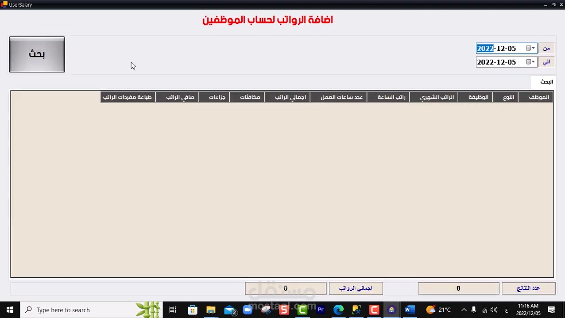Restore down the UserSalary window
The width and height of the screenshot is (565, 318).
[553, 4]
